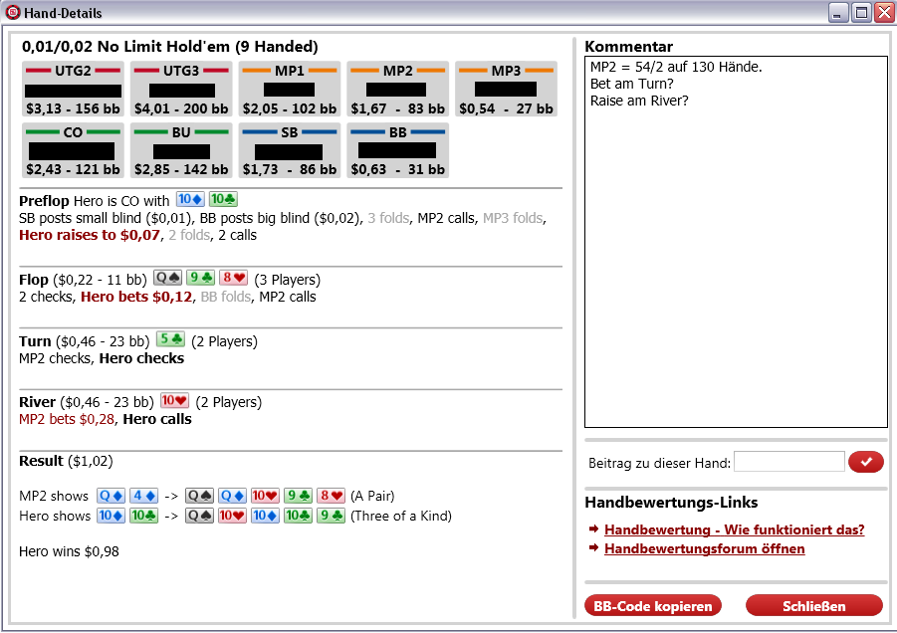This screenshot has width=897, height=633.
Task: Open the Handbewertungsforum öffnen link
Action: pos(704,549)
